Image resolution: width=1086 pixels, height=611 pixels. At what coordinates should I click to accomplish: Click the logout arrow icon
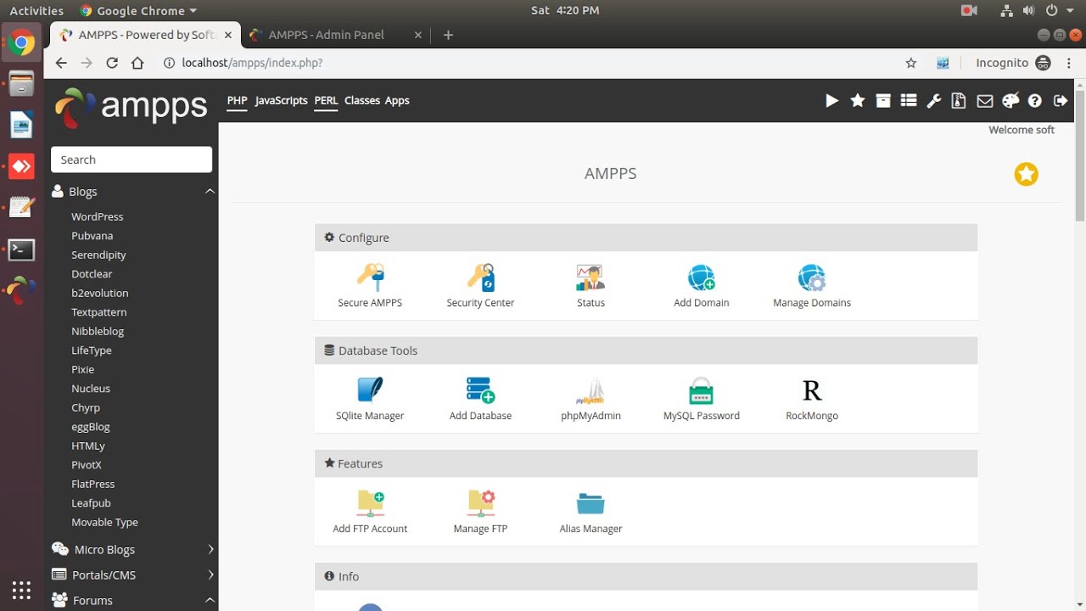(x=1061, y=101)
